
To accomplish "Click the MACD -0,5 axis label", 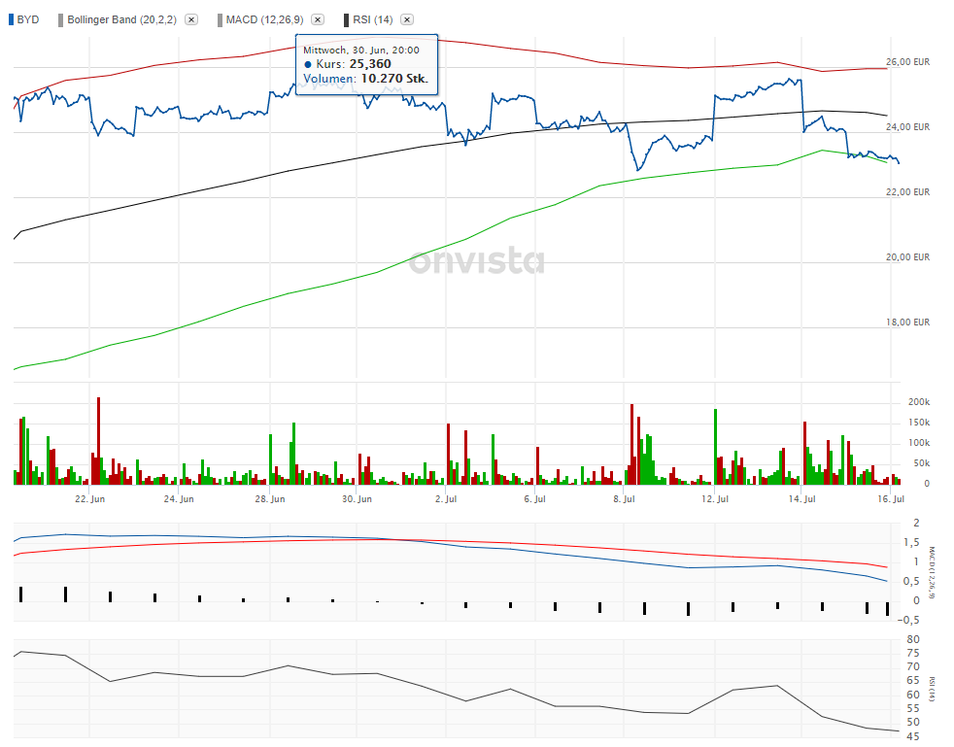I will coord(910,621).
